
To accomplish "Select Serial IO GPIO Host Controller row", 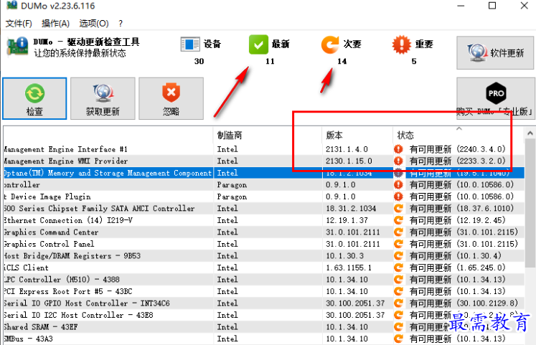I will (x=264, y=303).
